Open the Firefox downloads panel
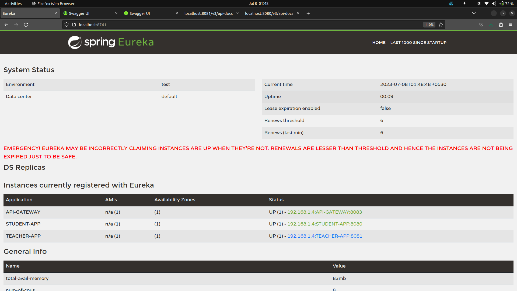This screenshot has height=291, width=517. click(x=491, y=25)
